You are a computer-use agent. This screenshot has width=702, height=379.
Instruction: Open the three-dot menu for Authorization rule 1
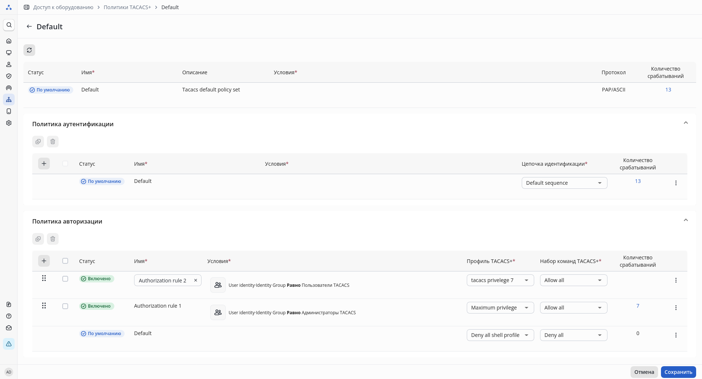(x=676, y=308)
